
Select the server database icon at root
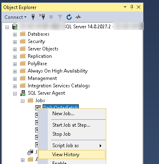(x=15, y=27)
